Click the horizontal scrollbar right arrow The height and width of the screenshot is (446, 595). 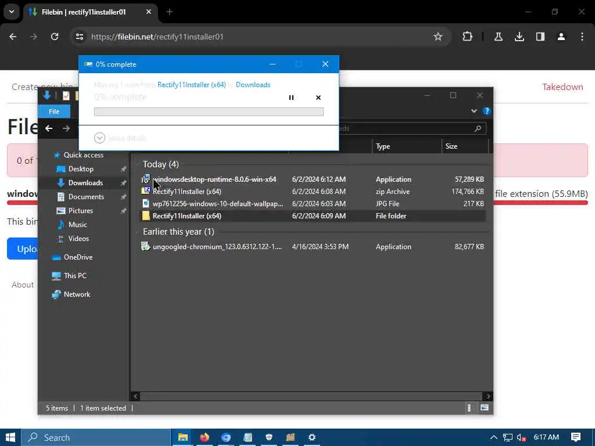pos(488,396)
